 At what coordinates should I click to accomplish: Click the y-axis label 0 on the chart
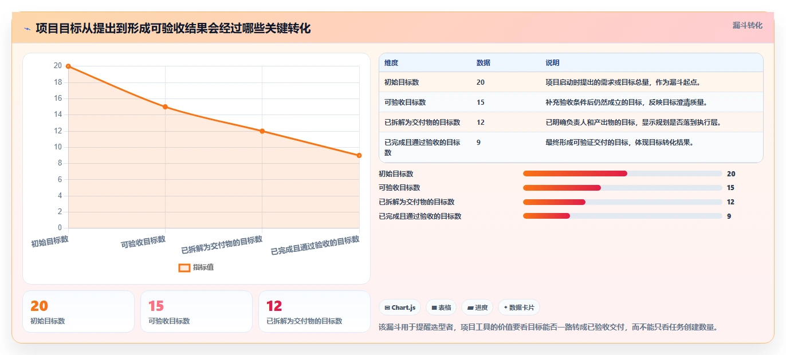tap(60, 228)
